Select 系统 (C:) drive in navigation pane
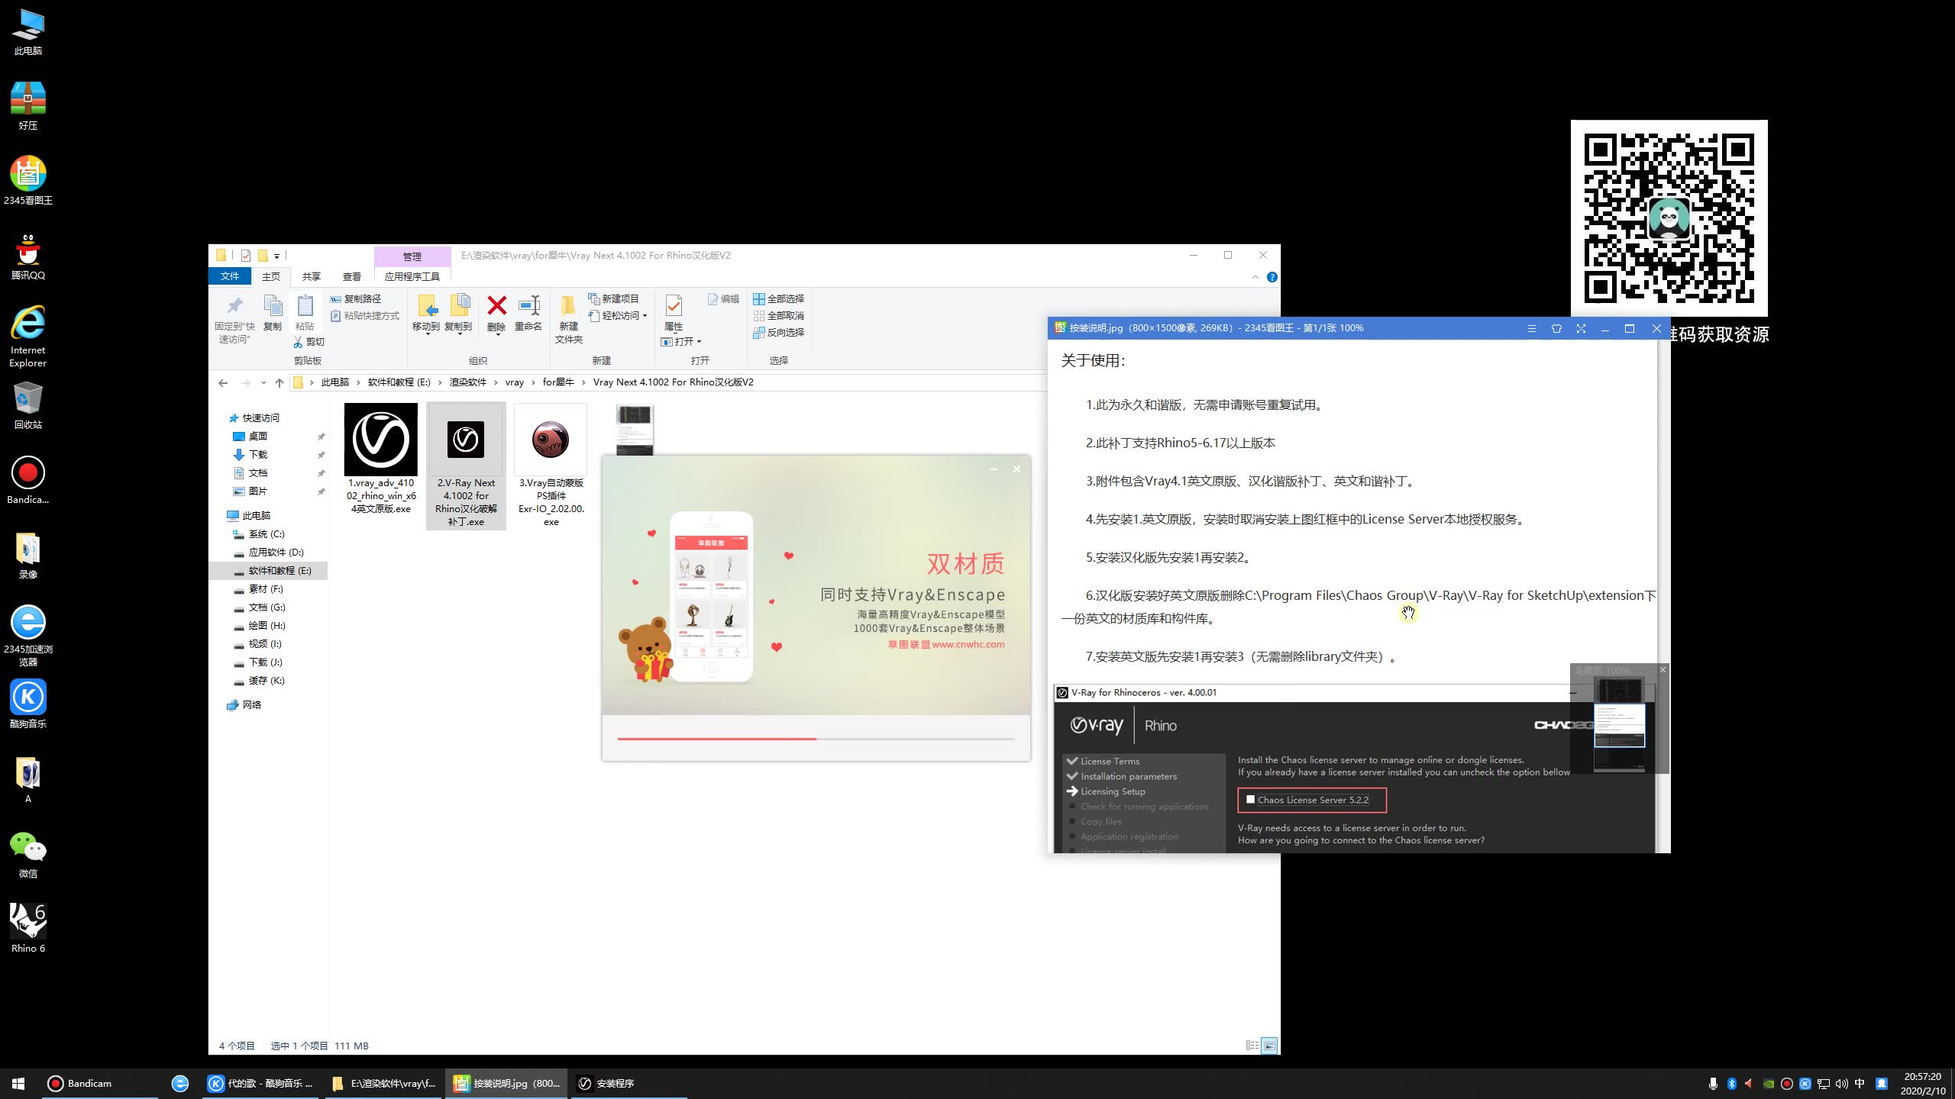 (267, 534)
